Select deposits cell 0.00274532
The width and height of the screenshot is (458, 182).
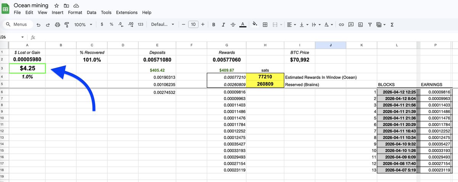click(157, 92)
